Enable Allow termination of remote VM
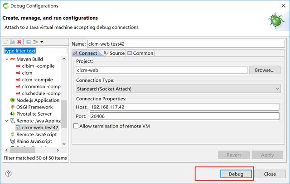The height and width of the screenshot is (184, 290). pos(76,126)
